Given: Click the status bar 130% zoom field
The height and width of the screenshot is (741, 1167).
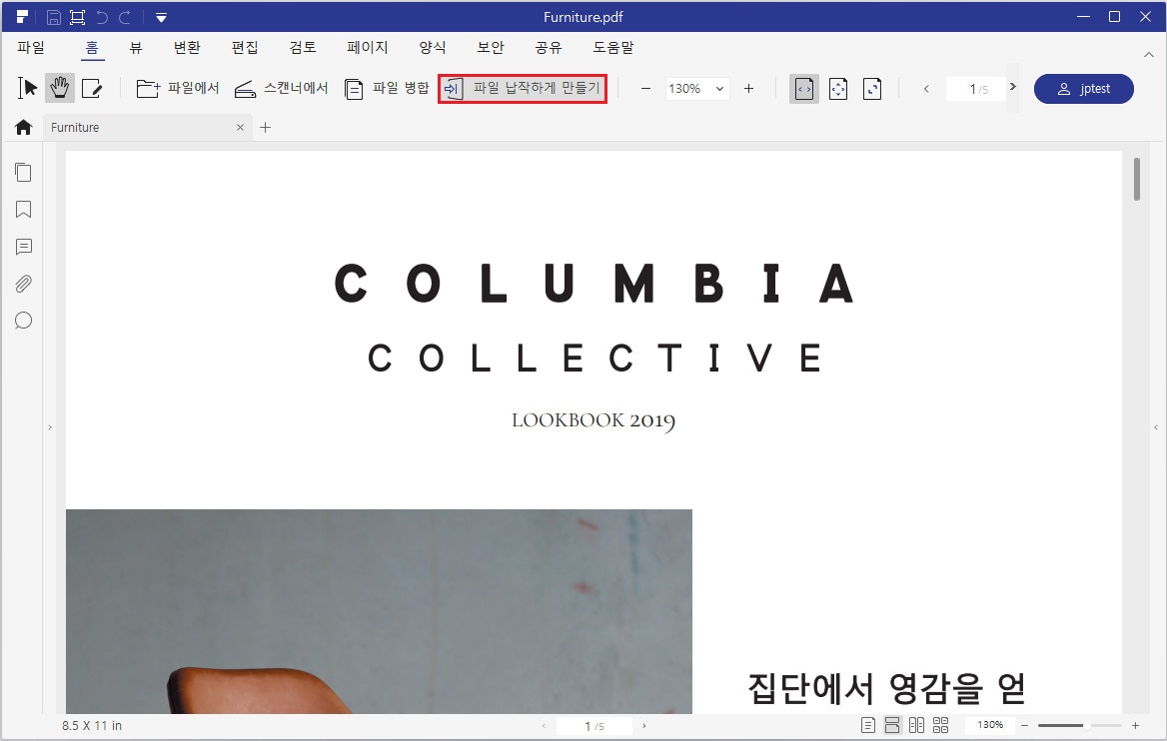Looking at the screenshot, I should click(x=990, y=725).
